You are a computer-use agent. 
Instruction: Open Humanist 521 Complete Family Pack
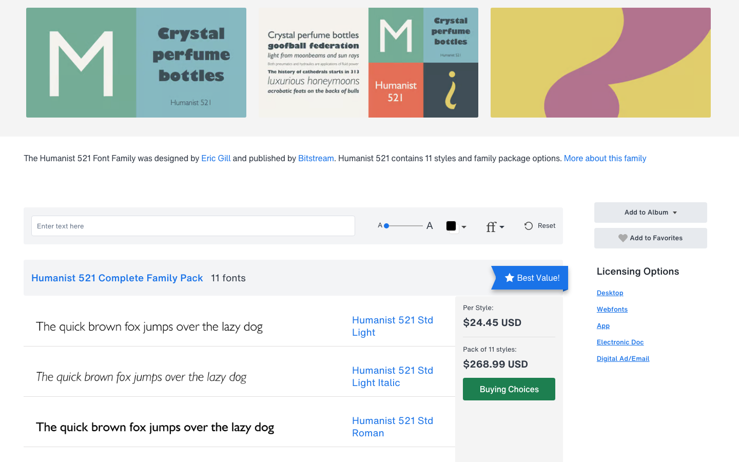(x=117, y=278)
